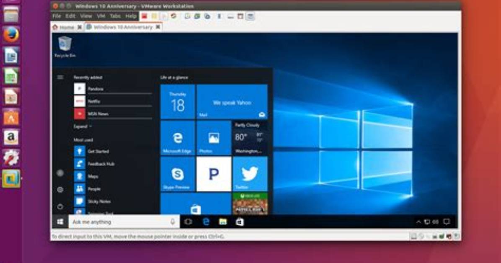Open the Help menu
The width and height of the screenshot is (501, 263).
131,16
